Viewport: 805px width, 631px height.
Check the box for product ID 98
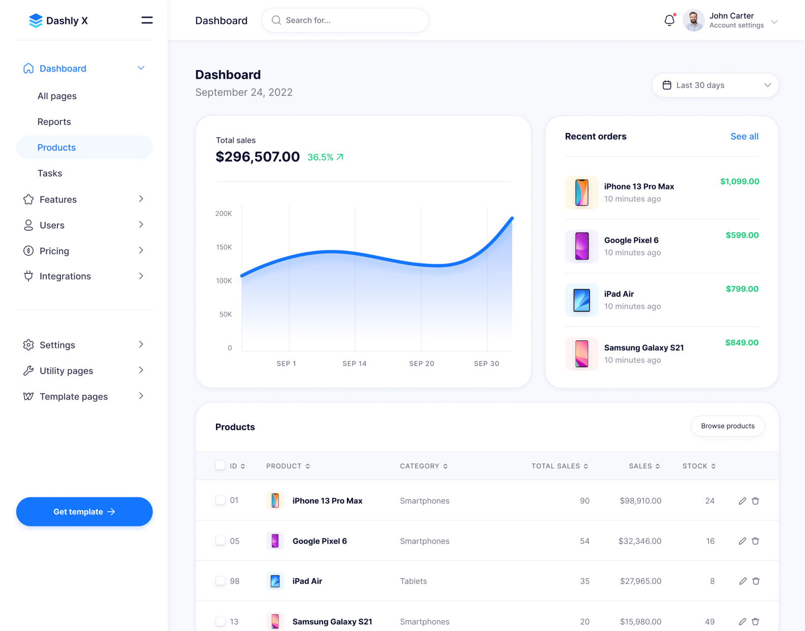coord(220,581)
